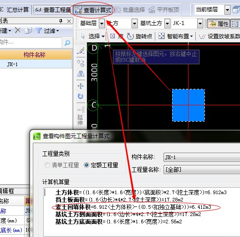Click the component search input field
This screenshot has width=240, height=237.
click(31, 42)
